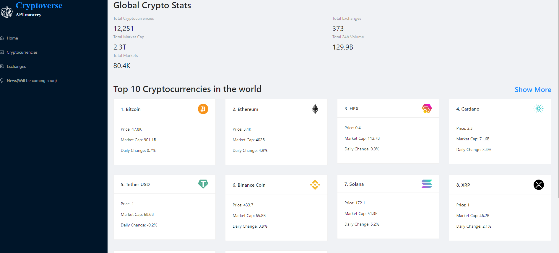559x253 pixels.
Task: Click Bitcoin Daily Change: 0.7% text
Action: [138, 150]
